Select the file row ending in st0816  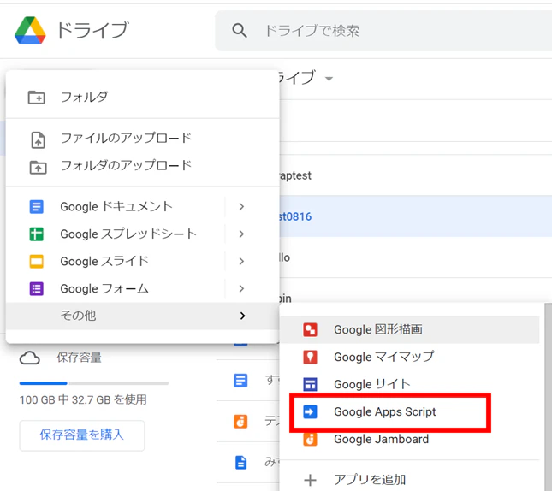click(416, 216)
